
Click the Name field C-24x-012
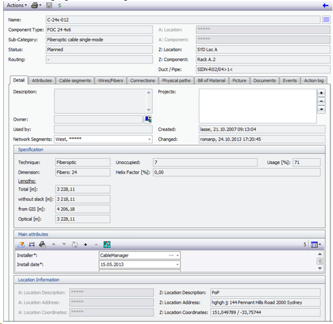click(183, 20)
